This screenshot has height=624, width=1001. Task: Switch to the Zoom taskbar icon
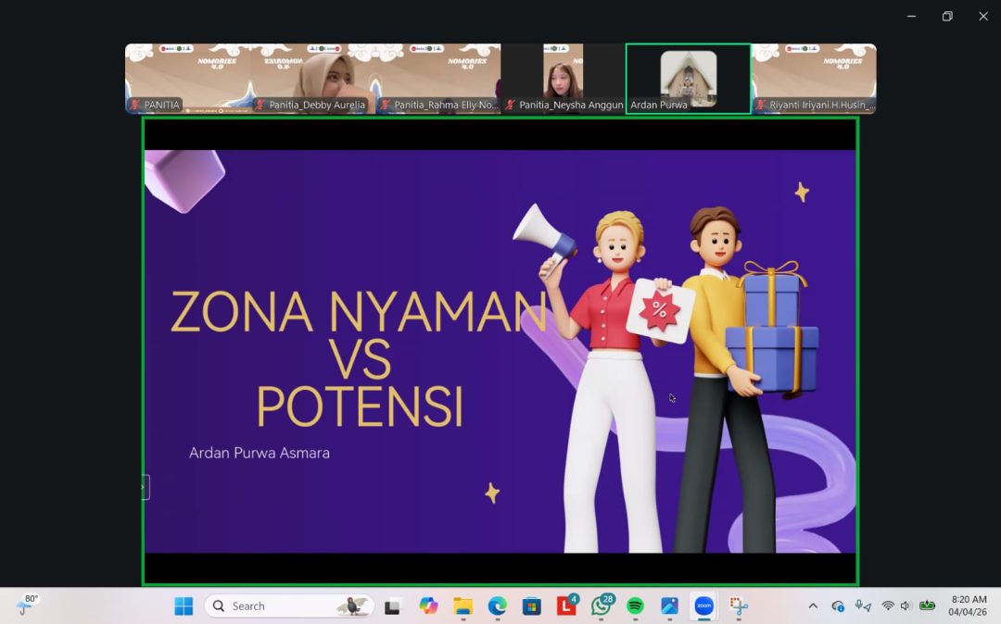point(703,606)
